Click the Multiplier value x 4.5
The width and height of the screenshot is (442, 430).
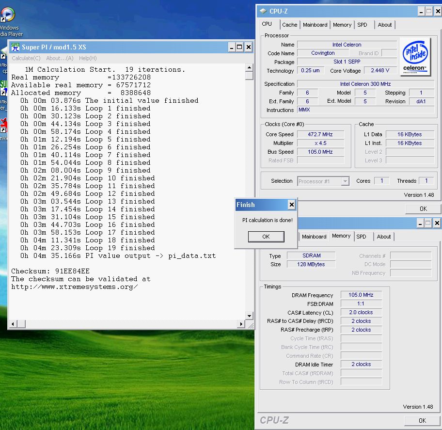coord(320,143)
